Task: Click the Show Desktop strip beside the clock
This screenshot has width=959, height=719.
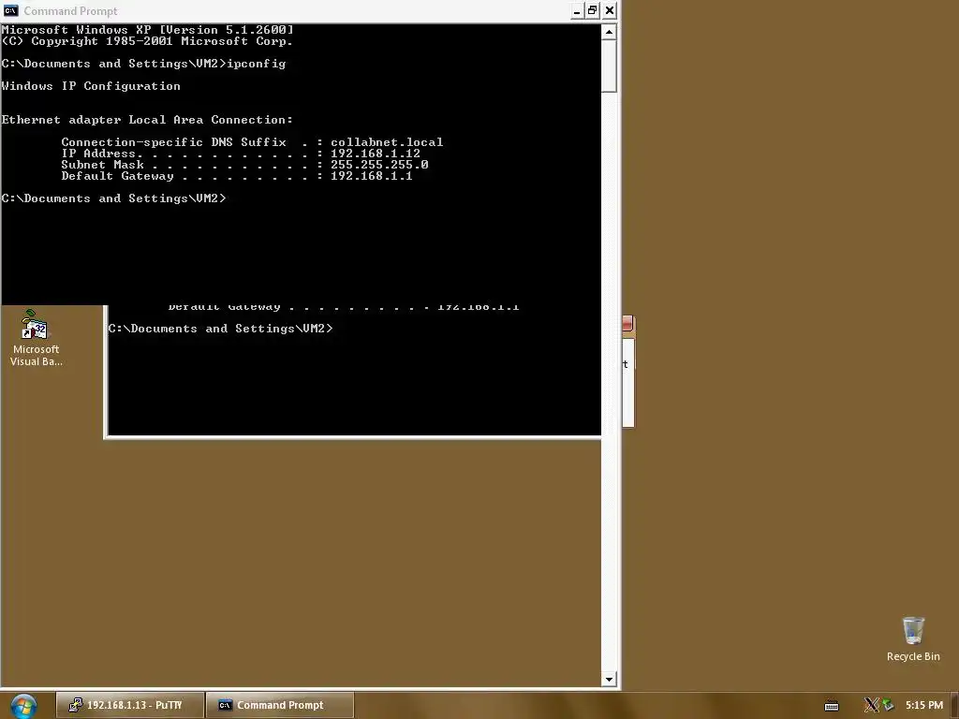Action: [955, 706]
